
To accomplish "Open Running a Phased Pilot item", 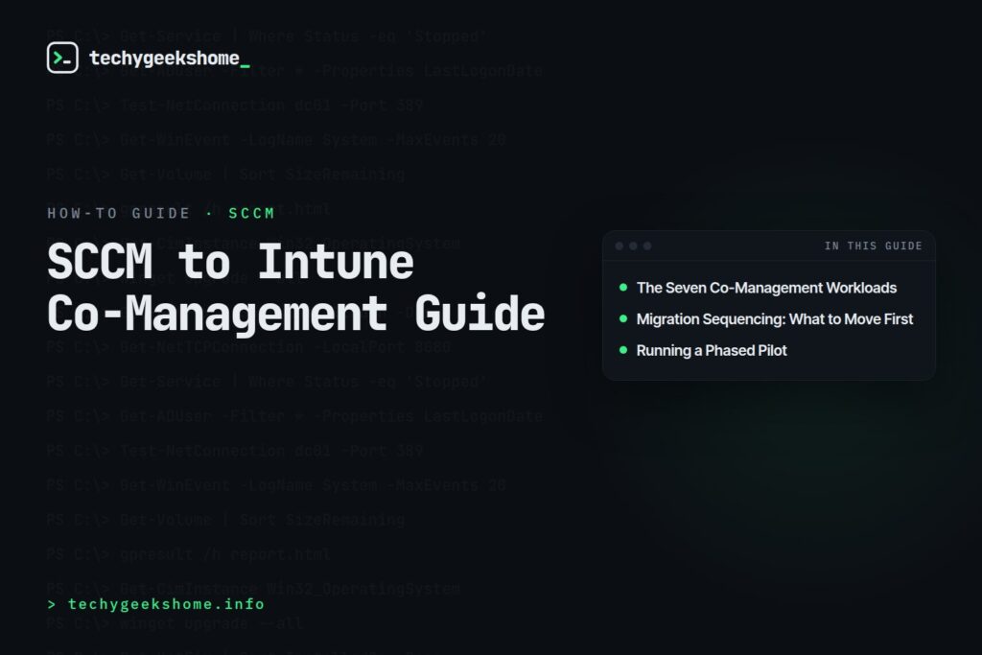I will [712, 351].
